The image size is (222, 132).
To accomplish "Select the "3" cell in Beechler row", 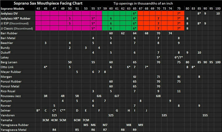I will tap(45, 43).
